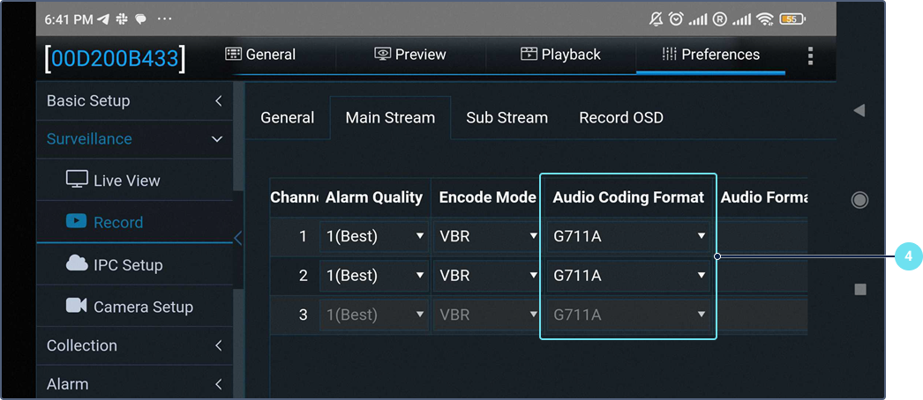Open channel 1 Audio Coding Format dropdown
Viewport: 923px width, 400px height.
pos(627,237)
